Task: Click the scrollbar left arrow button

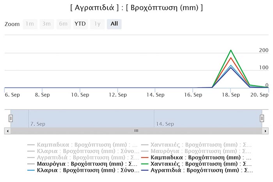Action: [x=7, y=131]
